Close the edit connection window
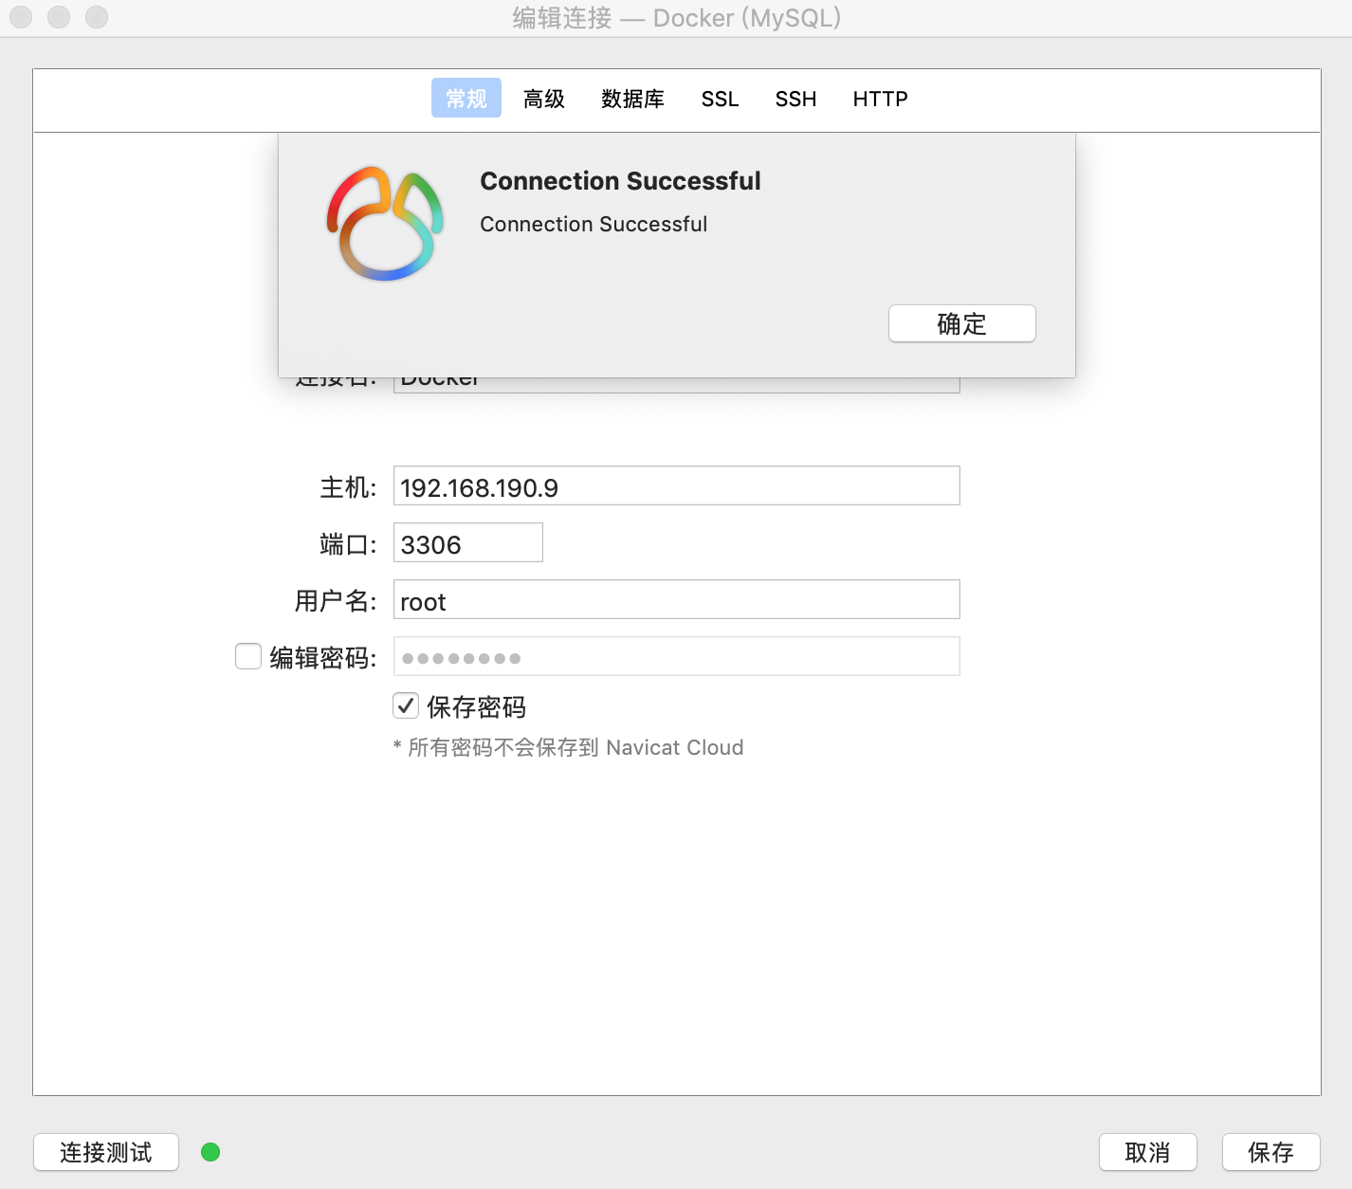This screenshot has height=1189, width=1352. click(x=21, y=17)
